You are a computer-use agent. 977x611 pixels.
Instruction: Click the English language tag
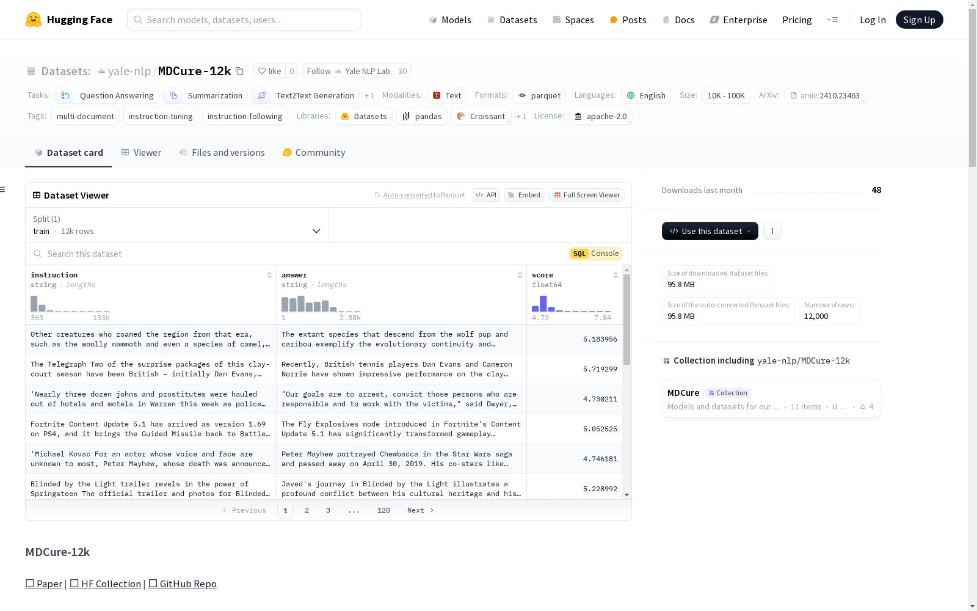click(646, 95)
